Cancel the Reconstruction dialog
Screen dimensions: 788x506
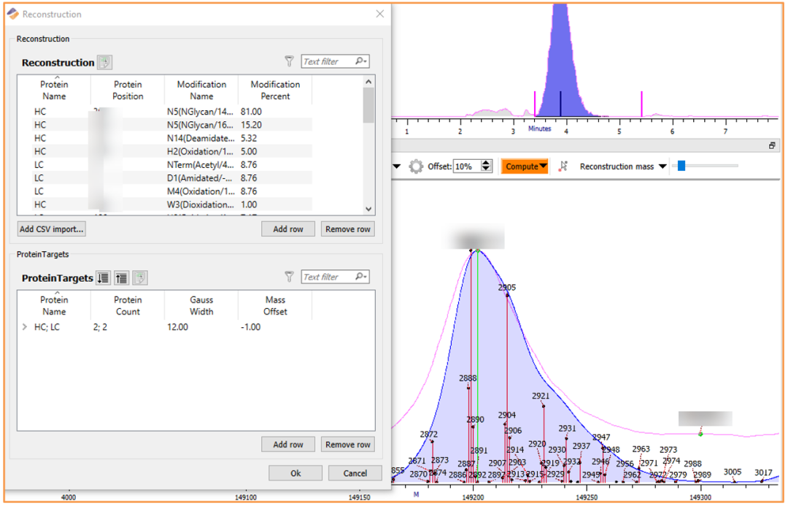pyautogui.click(x=355, y=473)
